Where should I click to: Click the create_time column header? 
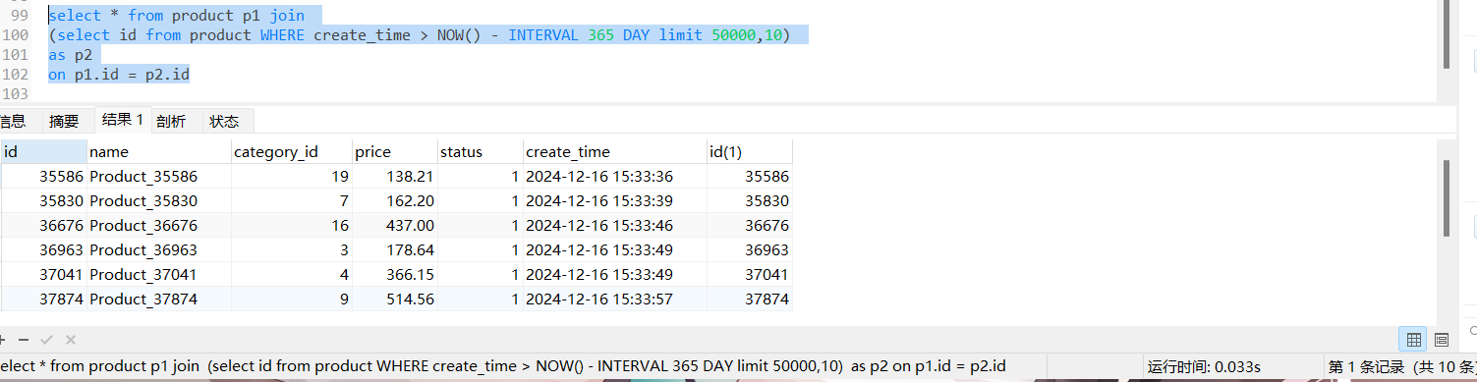[614, 151]
